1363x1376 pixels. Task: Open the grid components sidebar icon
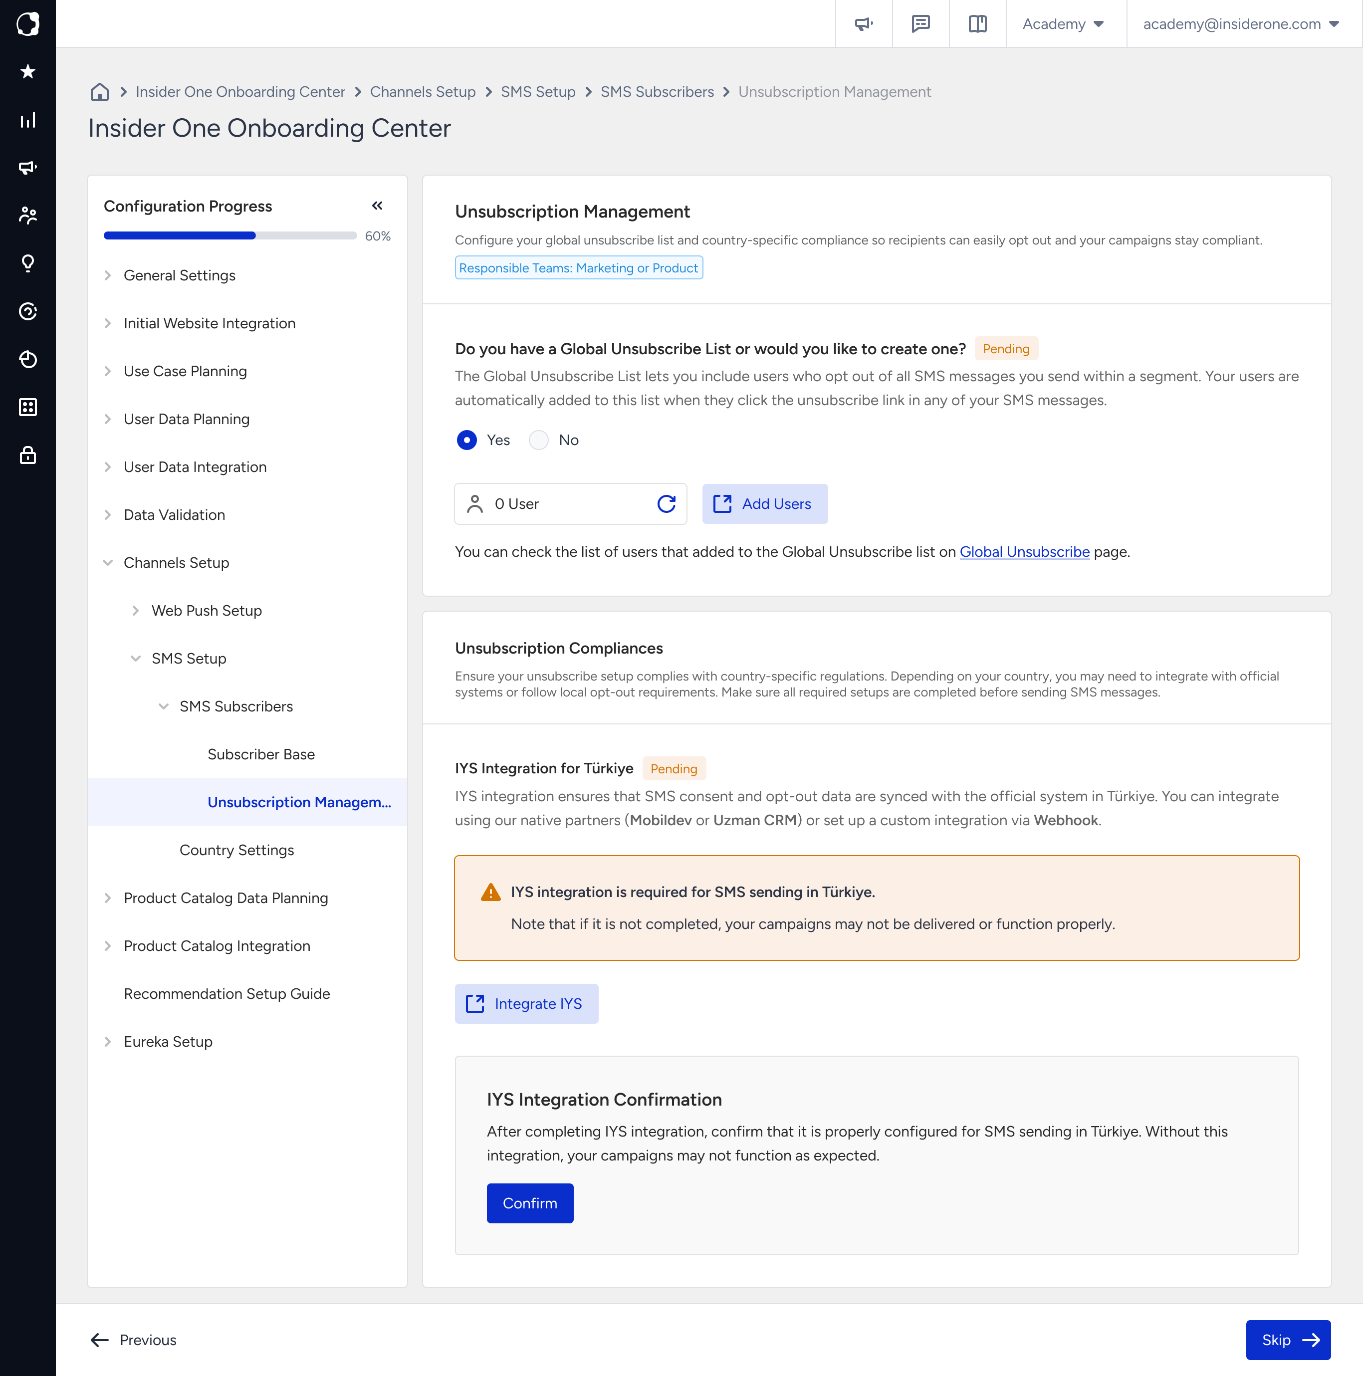pyautogui.click(x=28, y=407)
